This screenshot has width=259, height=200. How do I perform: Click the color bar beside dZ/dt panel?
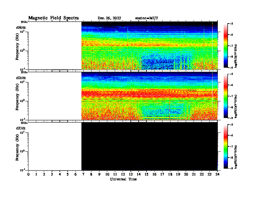tap(226, 146)
